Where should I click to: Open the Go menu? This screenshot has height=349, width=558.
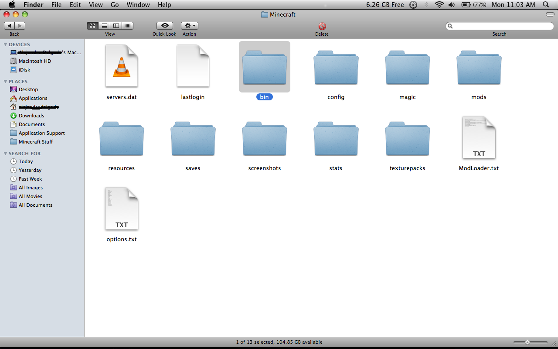115,5
